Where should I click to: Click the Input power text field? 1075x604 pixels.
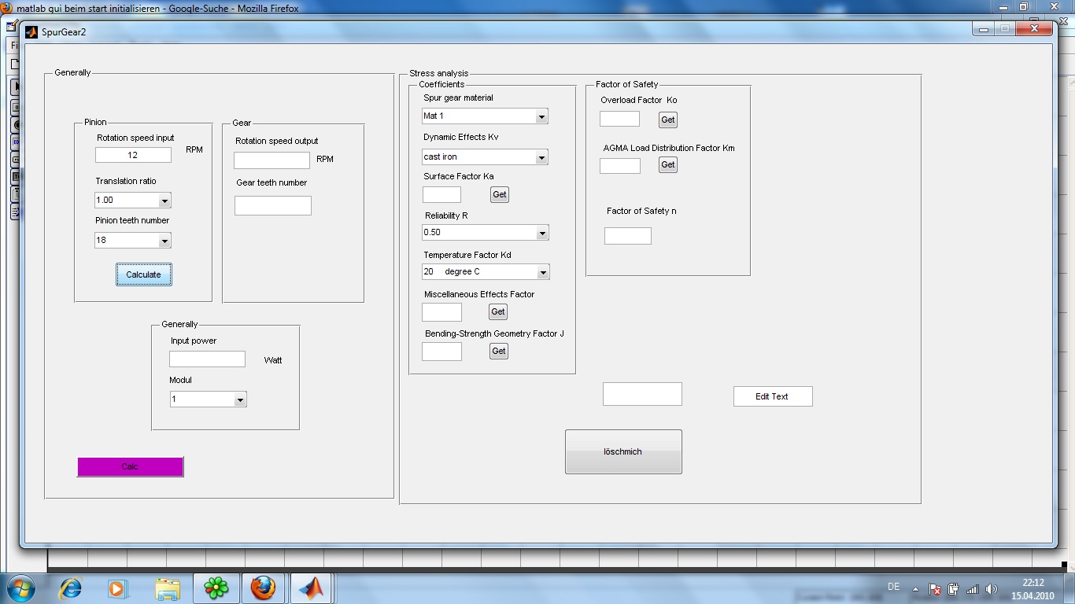point(207,359)
